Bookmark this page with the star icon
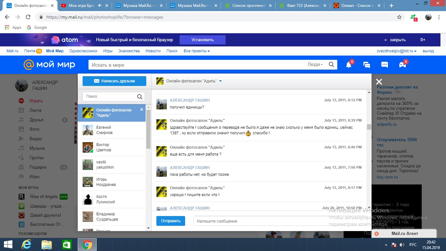This screenshot has width=446, height=251. tap(399, 17)
